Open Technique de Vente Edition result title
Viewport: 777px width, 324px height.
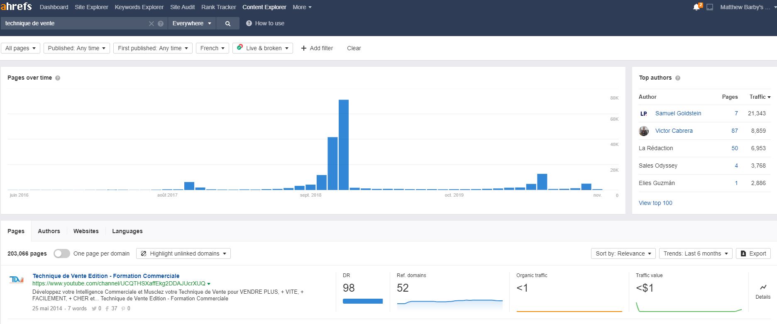[106, 276]
